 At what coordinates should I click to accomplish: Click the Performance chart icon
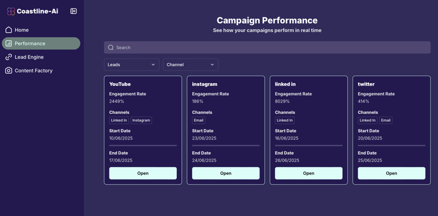pyautogui.click(x=9, y=43)
